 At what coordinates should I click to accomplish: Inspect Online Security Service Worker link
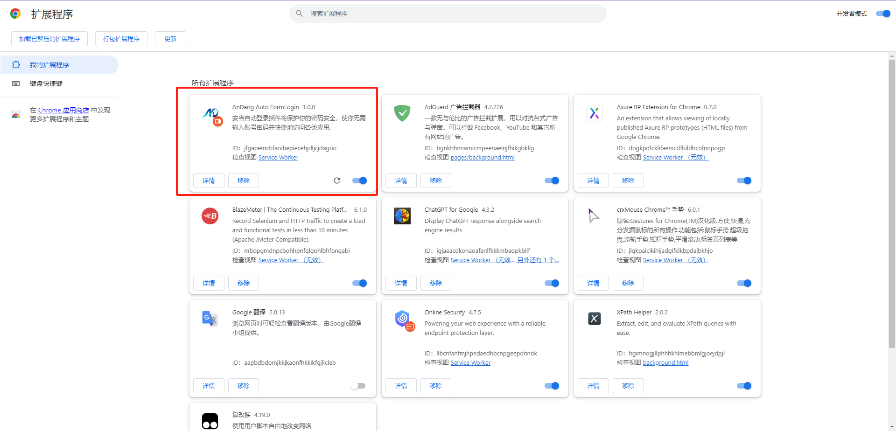pos(470,363)
